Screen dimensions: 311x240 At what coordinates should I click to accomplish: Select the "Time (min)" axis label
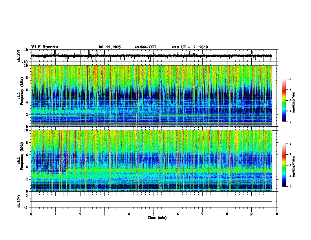[157, 218]
